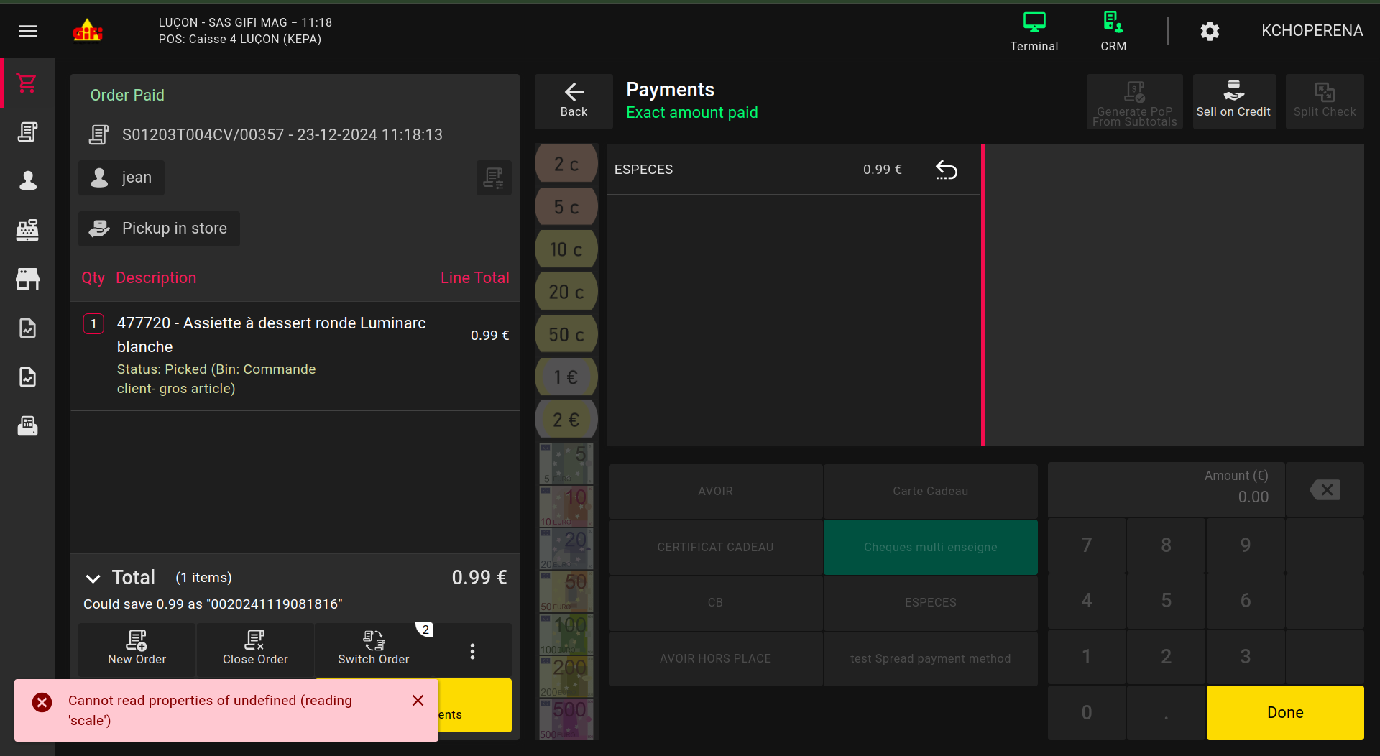Image resolution: width=1380 pixels, height=756 pixels.
Task: Click Pickup in store option
Action: coord(159,229)
